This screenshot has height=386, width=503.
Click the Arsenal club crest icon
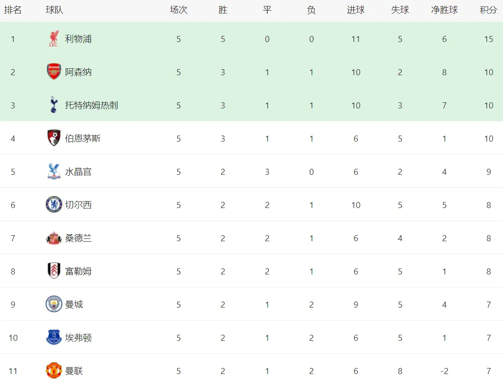click(x=54, y=72)
